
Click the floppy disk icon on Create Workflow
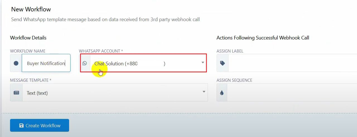coord(21,126)
